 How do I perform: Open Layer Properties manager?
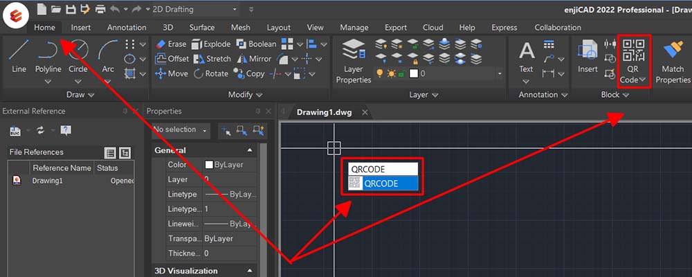[354, 61]
